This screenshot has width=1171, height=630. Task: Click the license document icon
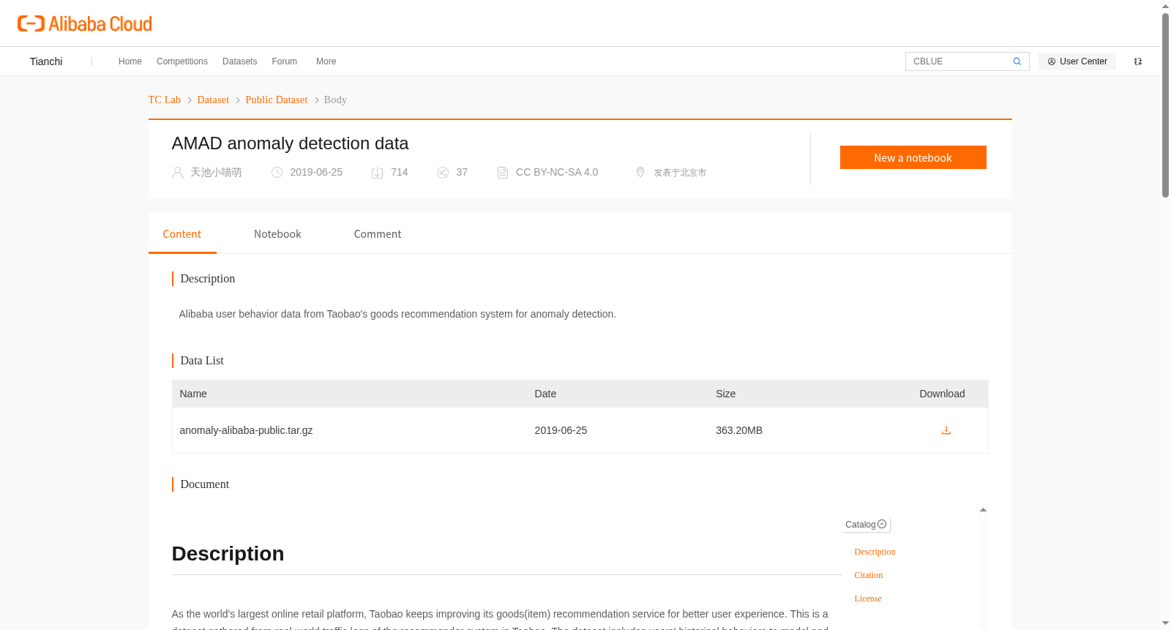[503, 173]
